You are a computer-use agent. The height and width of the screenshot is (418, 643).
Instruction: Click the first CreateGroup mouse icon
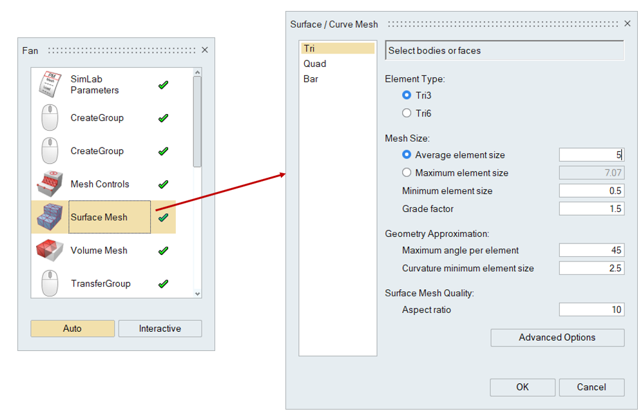(x=50, y=118)
